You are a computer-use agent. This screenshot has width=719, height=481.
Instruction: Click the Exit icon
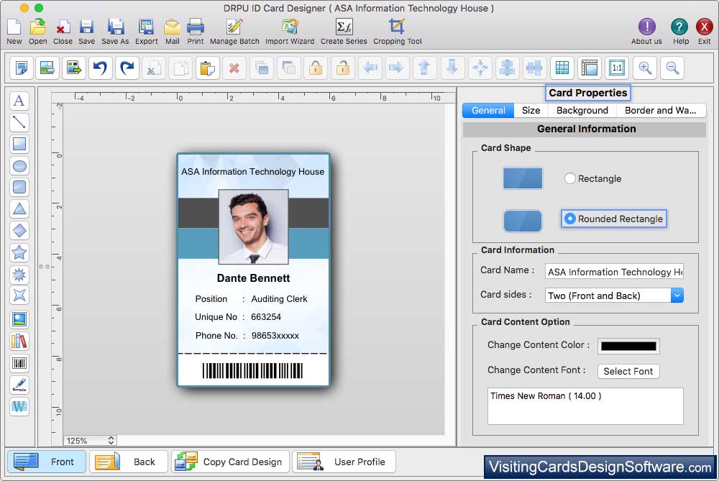705,31
